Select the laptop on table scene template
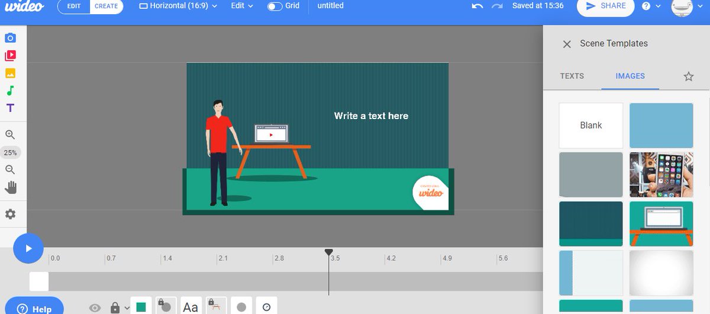The height and width of the screenshot is (314, 710). click(661, 224)
